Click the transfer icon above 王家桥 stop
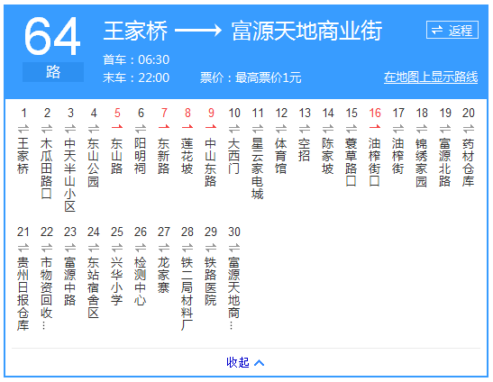 tap(23, 129)
